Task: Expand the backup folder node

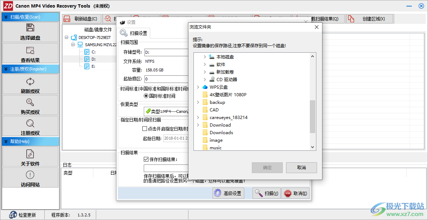Action: pos(198,102)
